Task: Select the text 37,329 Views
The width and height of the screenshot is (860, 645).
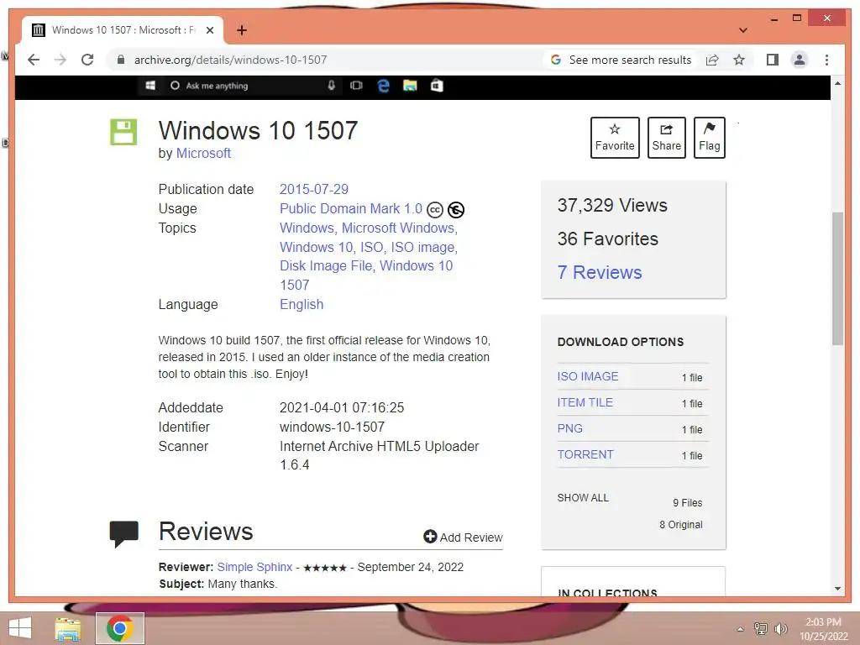Action: pyautogui.click(x=612, y=205)
